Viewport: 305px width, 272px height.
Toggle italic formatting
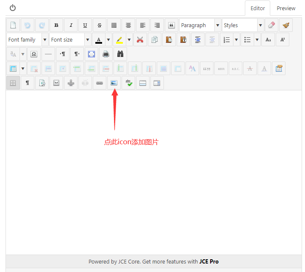[x=71, y=25]
